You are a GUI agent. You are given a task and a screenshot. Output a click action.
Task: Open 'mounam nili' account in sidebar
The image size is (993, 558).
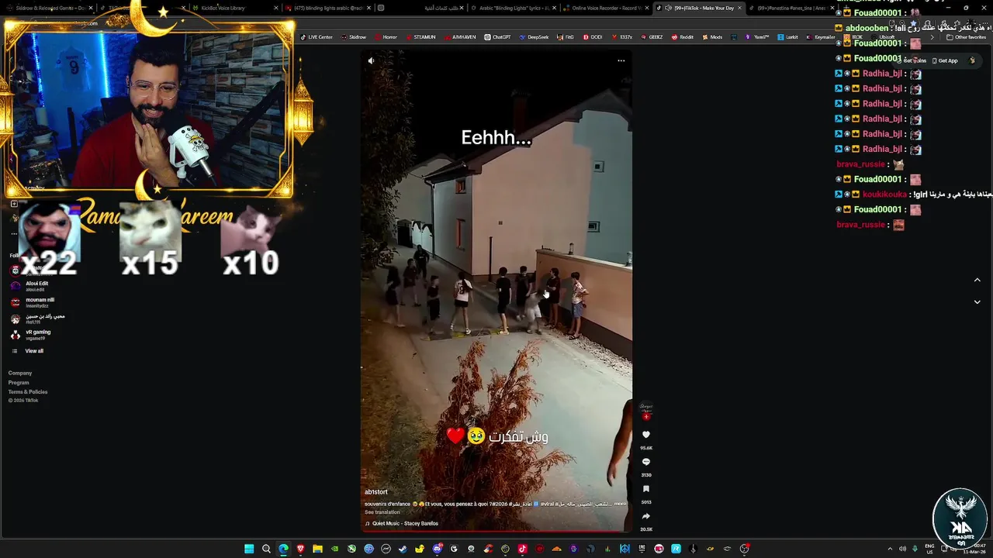coord(35,302)
